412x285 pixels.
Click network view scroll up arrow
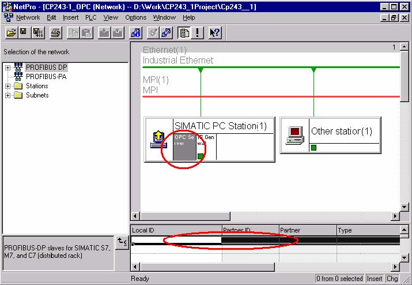404,47
